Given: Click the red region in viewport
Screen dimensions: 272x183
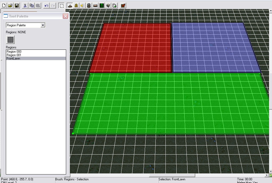Looking at the screenshot, I should click(130, 48).
